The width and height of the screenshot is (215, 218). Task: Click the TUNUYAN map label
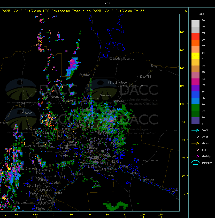click(x=55, y=202)
